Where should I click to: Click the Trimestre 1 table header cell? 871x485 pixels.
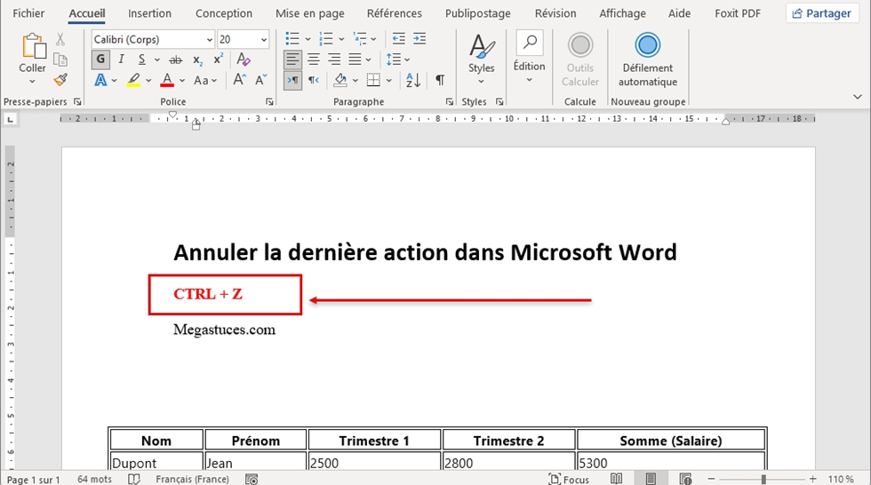(x=374, y=441)
